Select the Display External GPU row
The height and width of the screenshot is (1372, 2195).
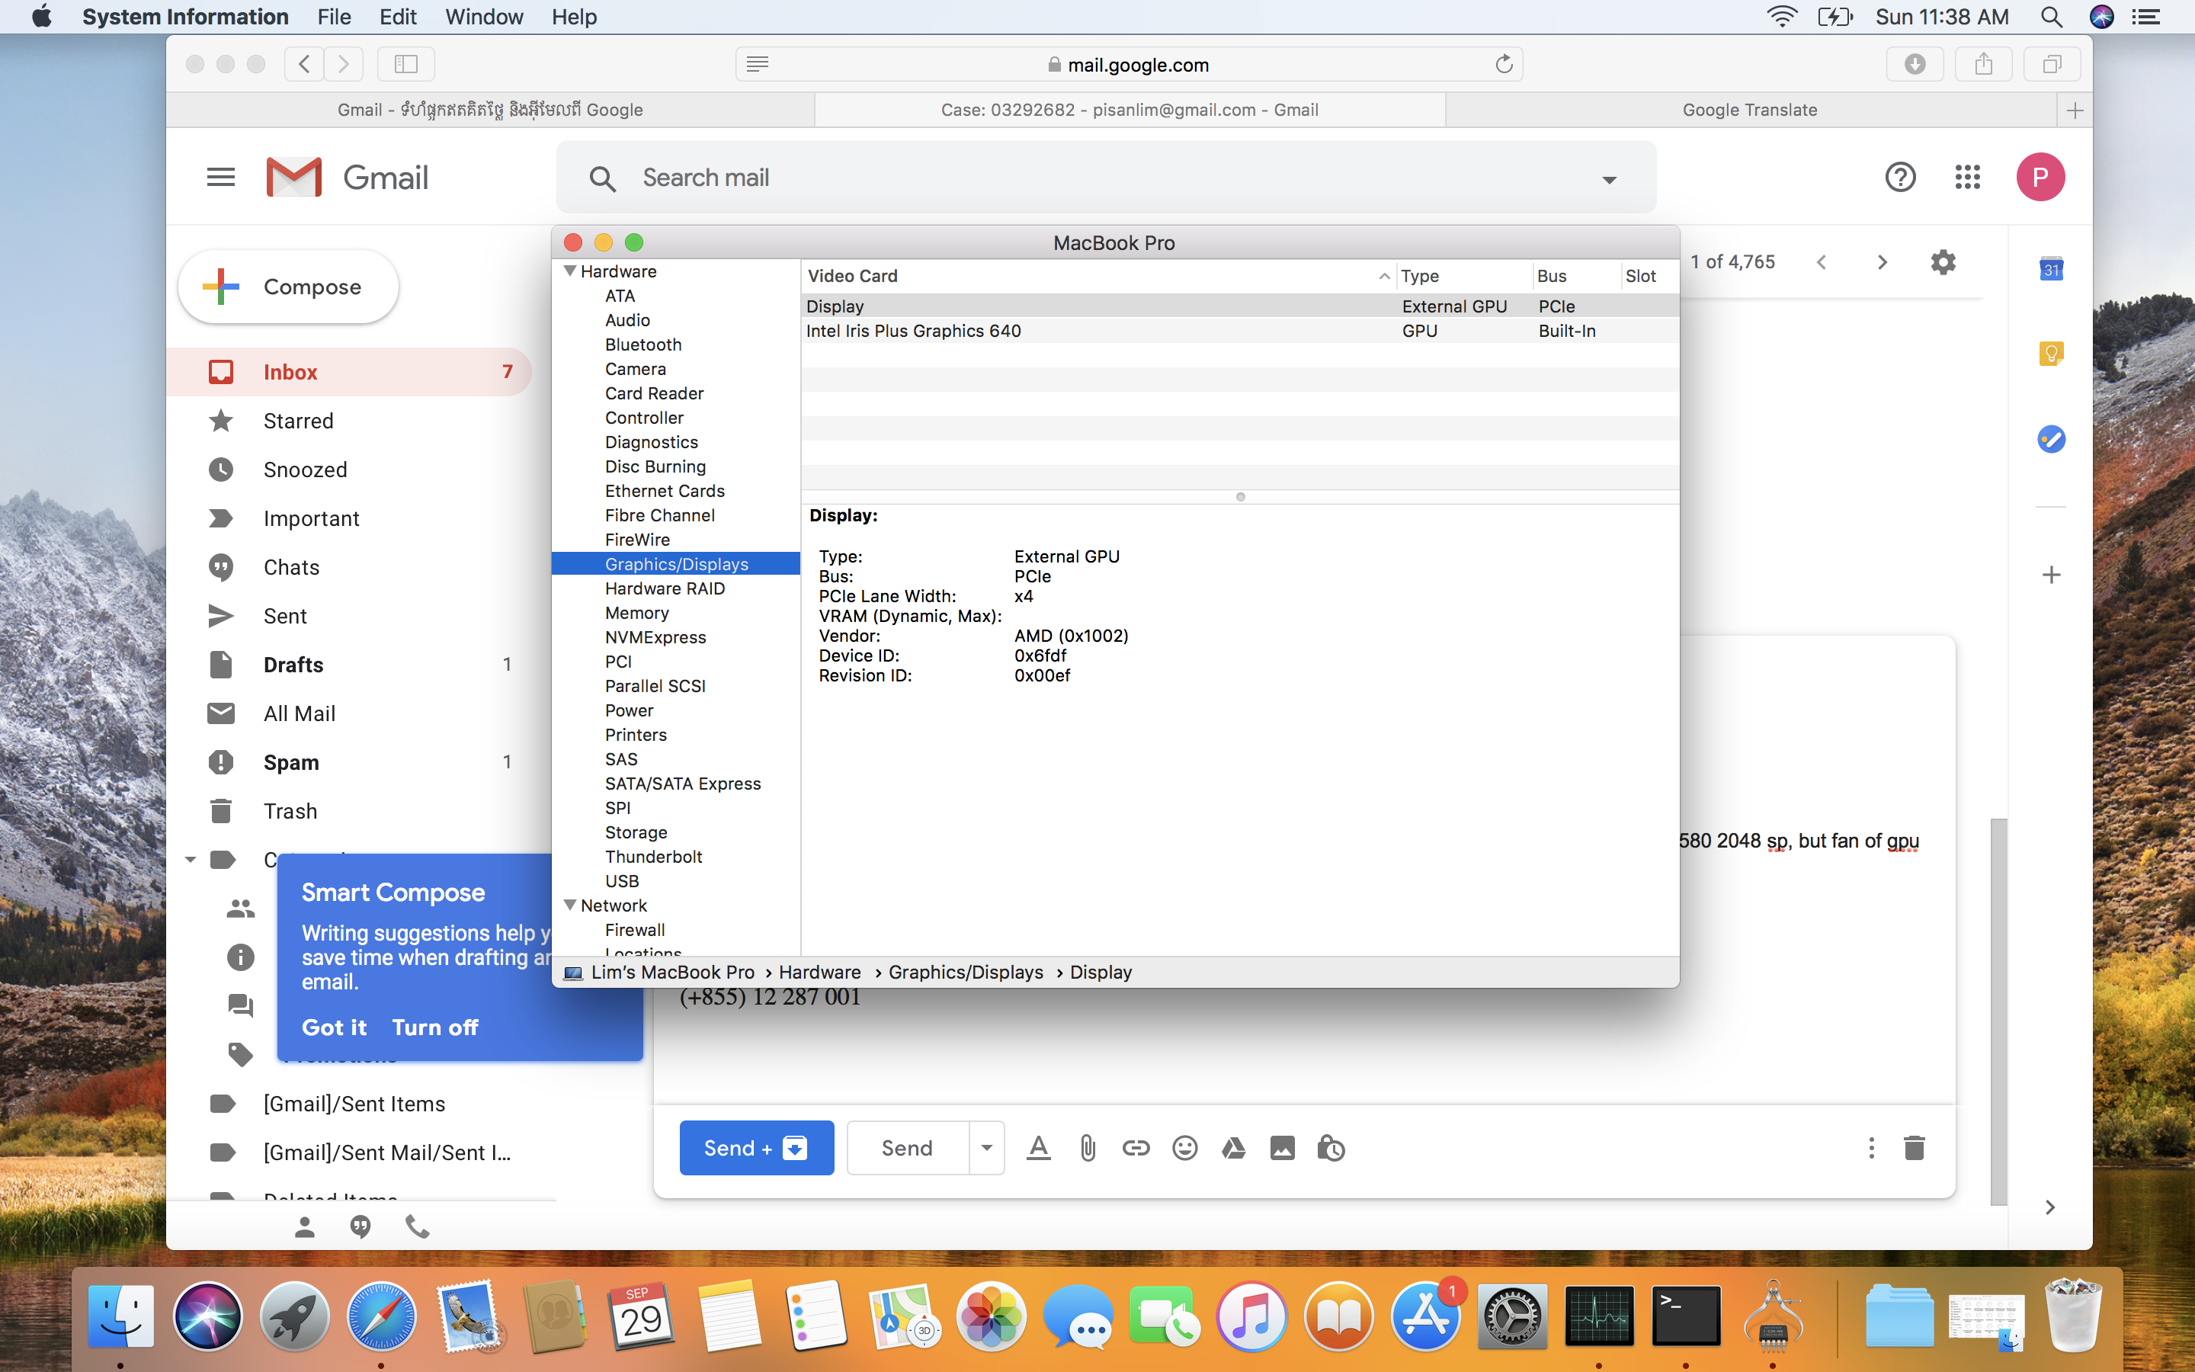(1239, 306)
